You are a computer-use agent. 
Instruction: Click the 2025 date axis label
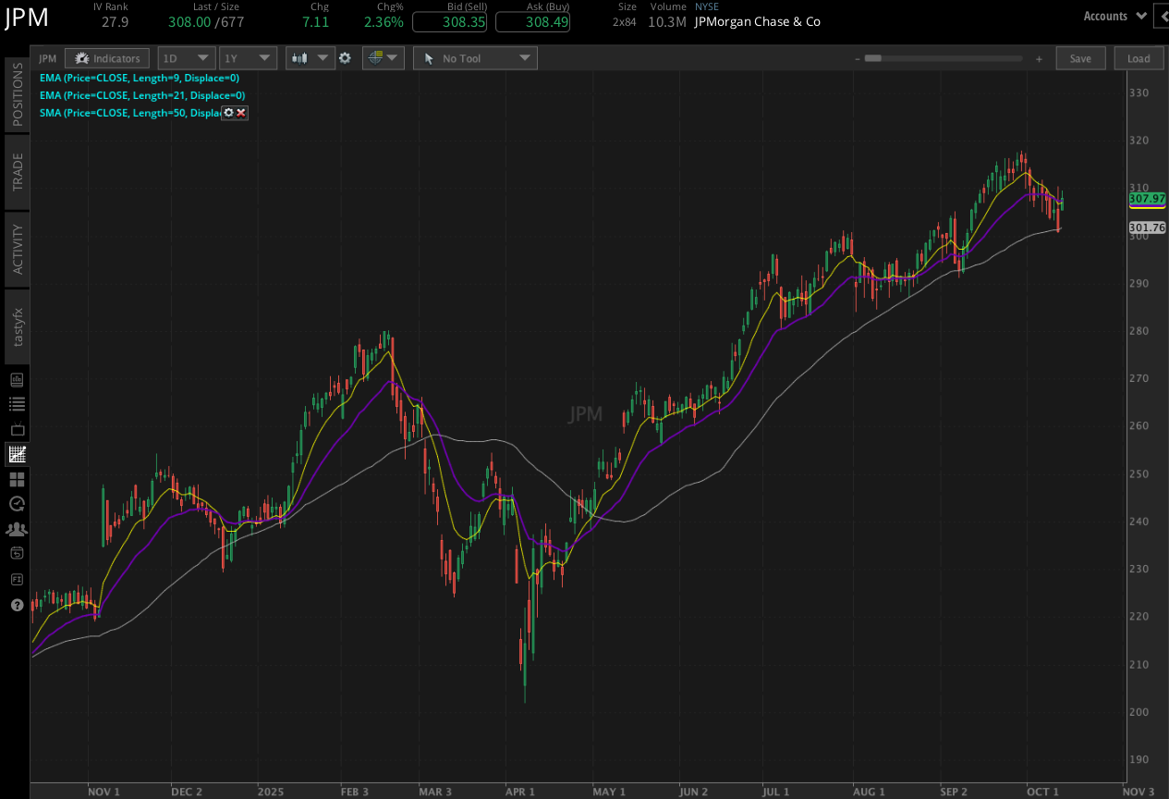pyautogui.click(x=272, y=792)
